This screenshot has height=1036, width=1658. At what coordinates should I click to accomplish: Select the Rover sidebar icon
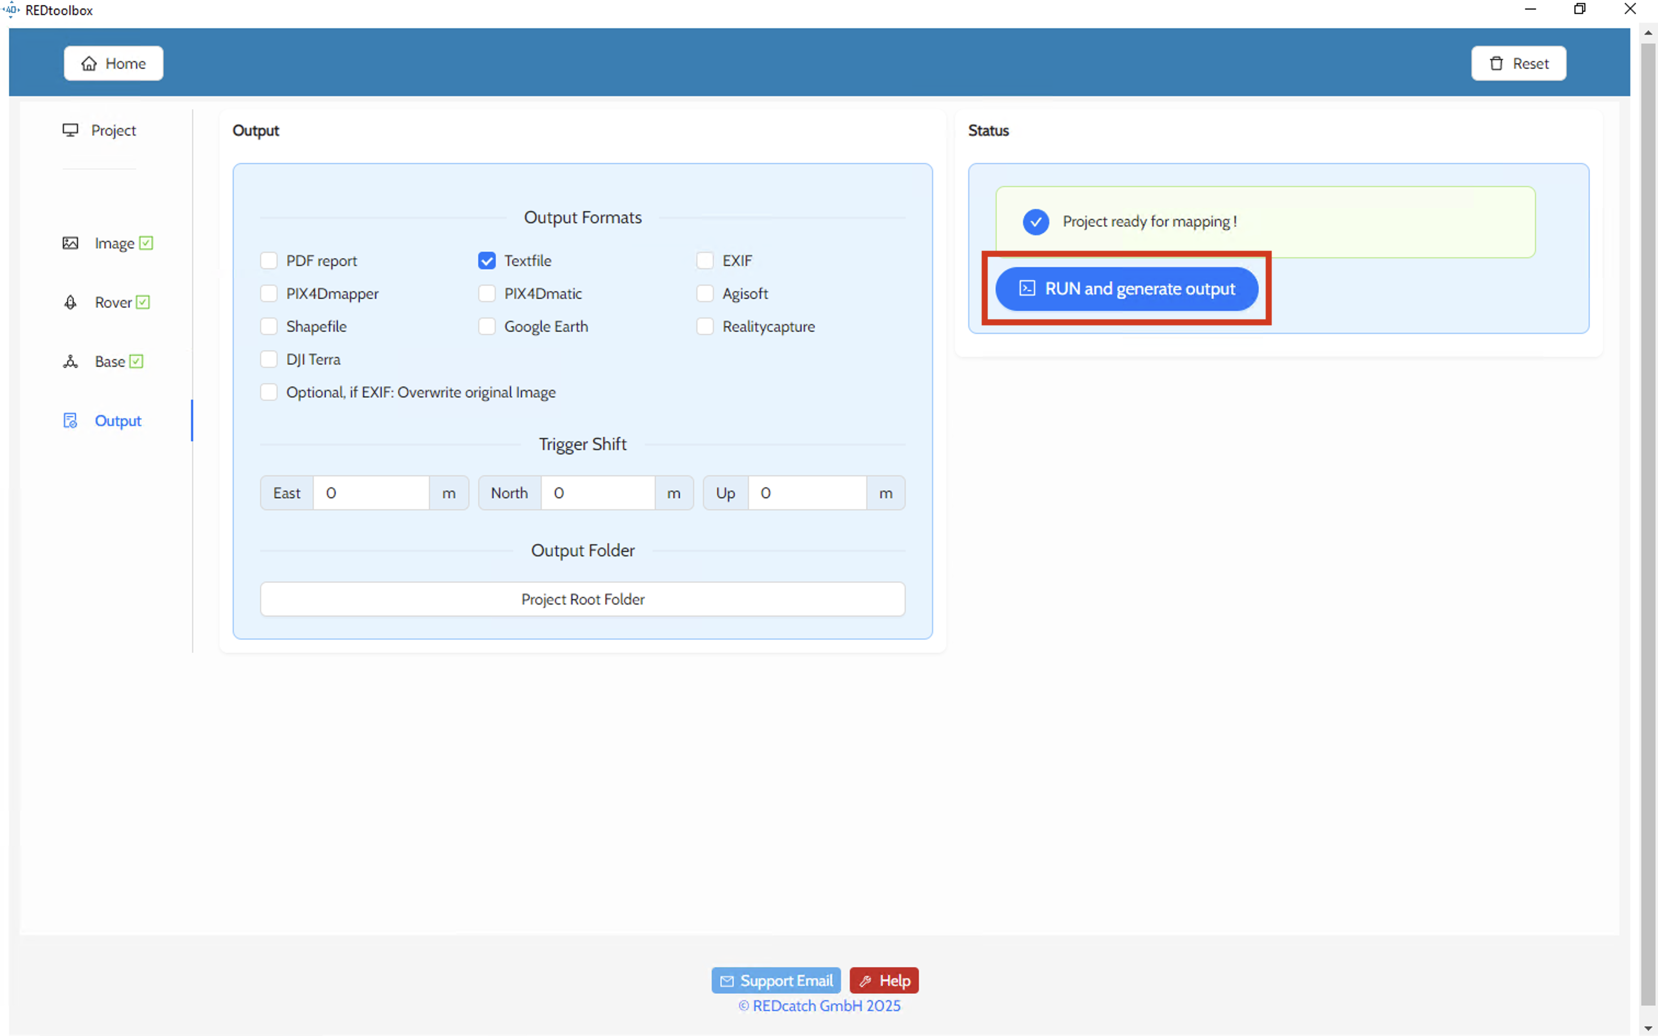point(70,302)
